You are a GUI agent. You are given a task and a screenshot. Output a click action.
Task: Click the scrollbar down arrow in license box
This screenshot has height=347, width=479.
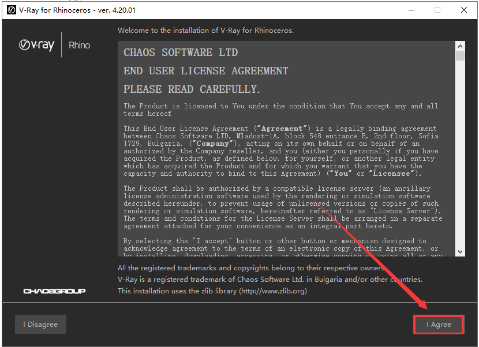(x=460, y=252)
